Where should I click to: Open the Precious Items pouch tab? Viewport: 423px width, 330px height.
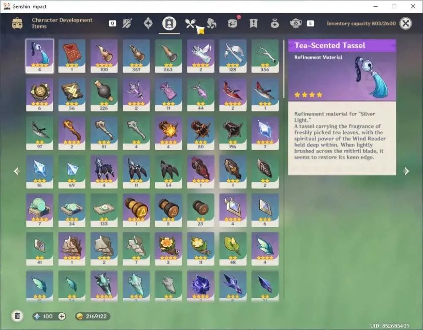275,24
